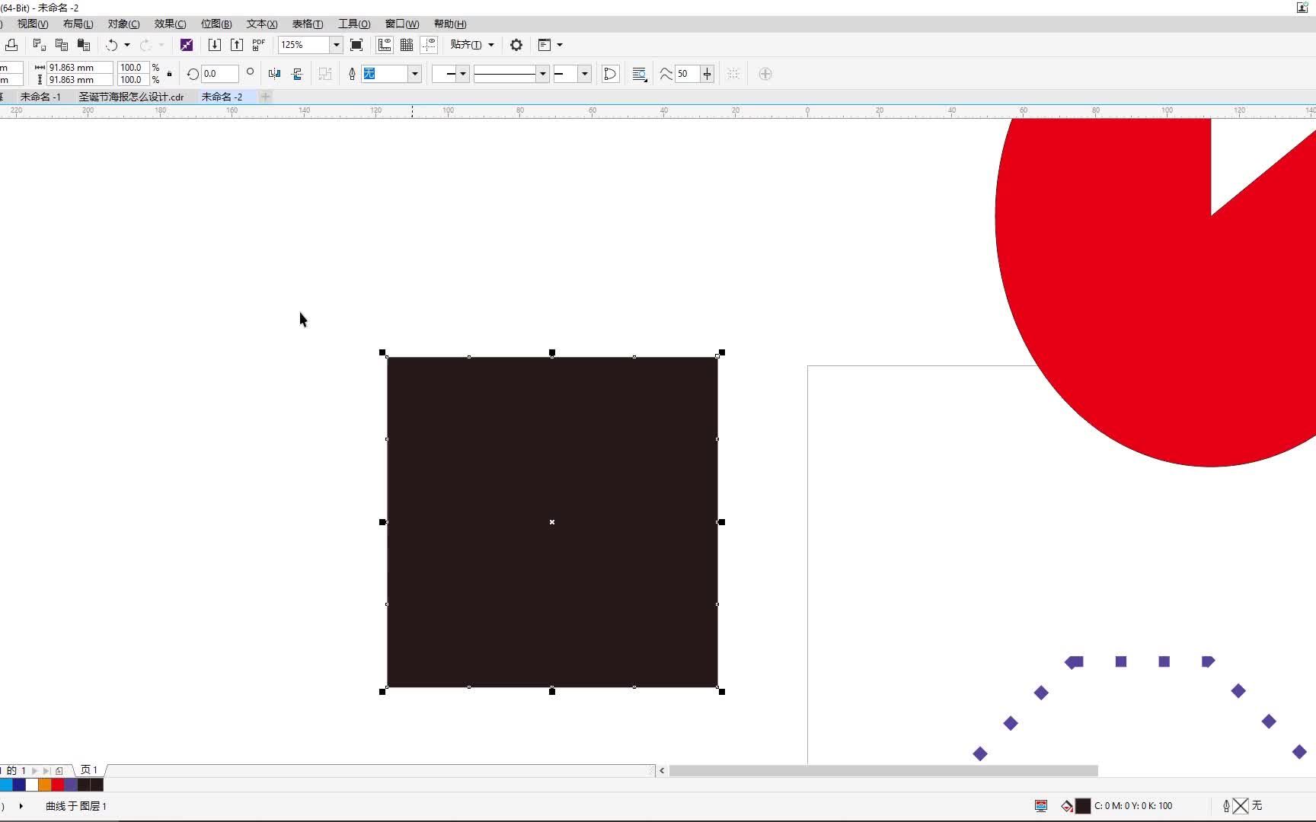Pick the purple swatch in document palette
This screenshot has width=1316, height=822.
coord(71,785)
